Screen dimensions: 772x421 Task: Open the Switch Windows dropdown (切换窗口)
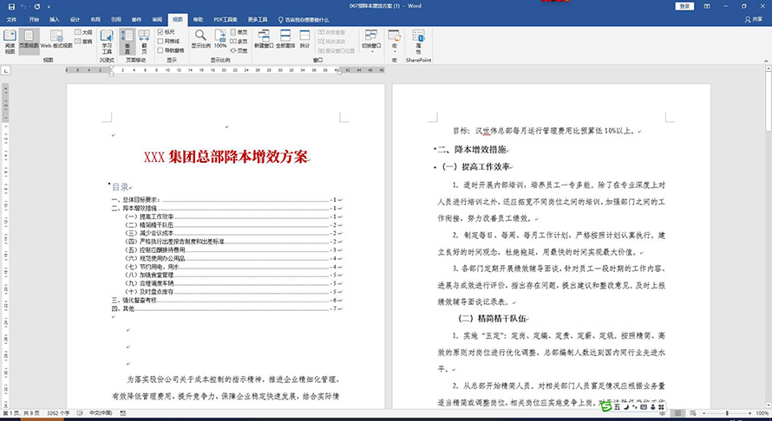371,41
